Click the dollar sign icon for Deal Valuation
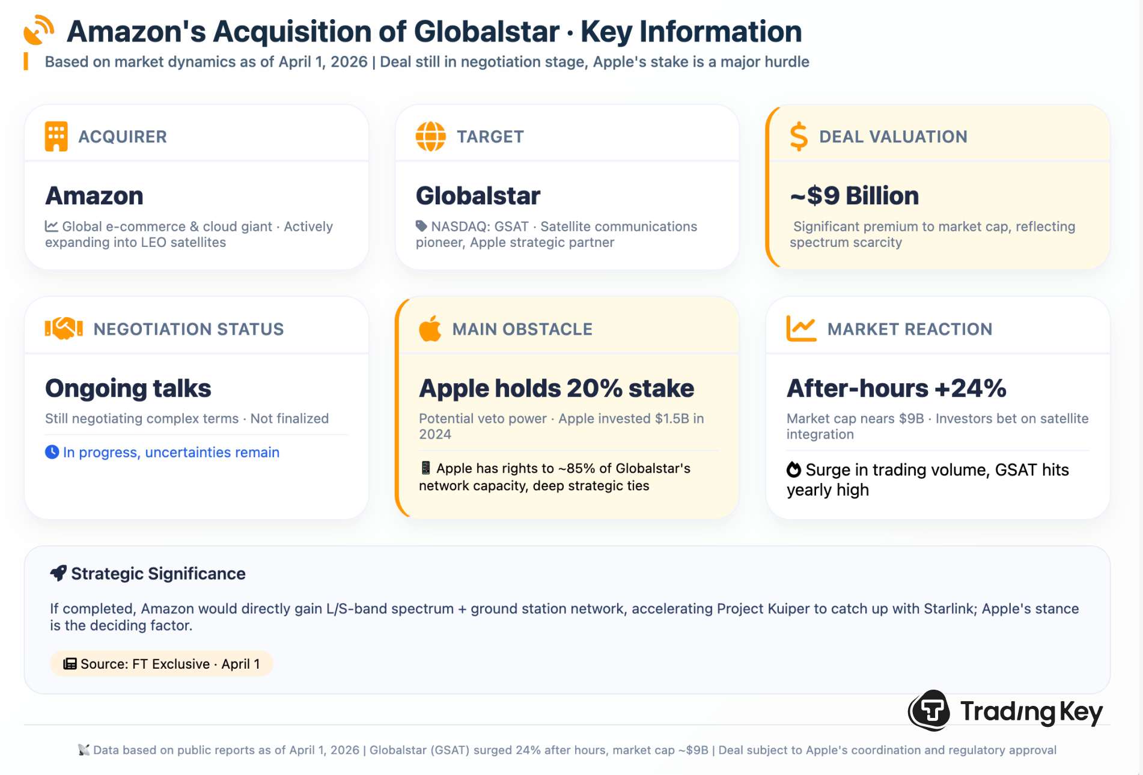 (799, 136)
